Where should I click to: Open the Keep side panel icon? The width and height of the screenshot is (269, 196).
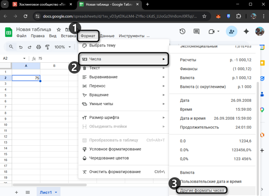262,63
